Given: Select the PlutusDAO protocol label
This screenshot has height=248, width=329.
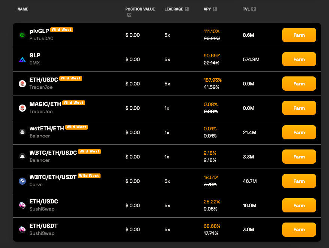Looking at the screenshot, I should [41, 39].
